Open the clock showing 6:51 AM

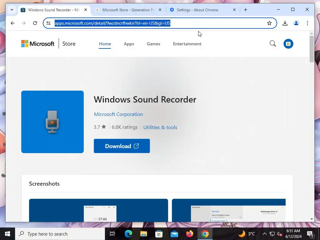[293, 234]
